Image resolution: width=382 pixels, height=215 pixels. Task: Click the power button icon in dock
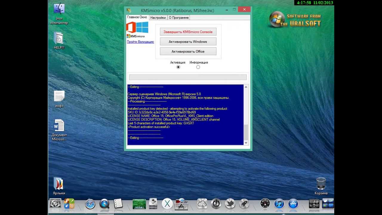tap(216, 204)
